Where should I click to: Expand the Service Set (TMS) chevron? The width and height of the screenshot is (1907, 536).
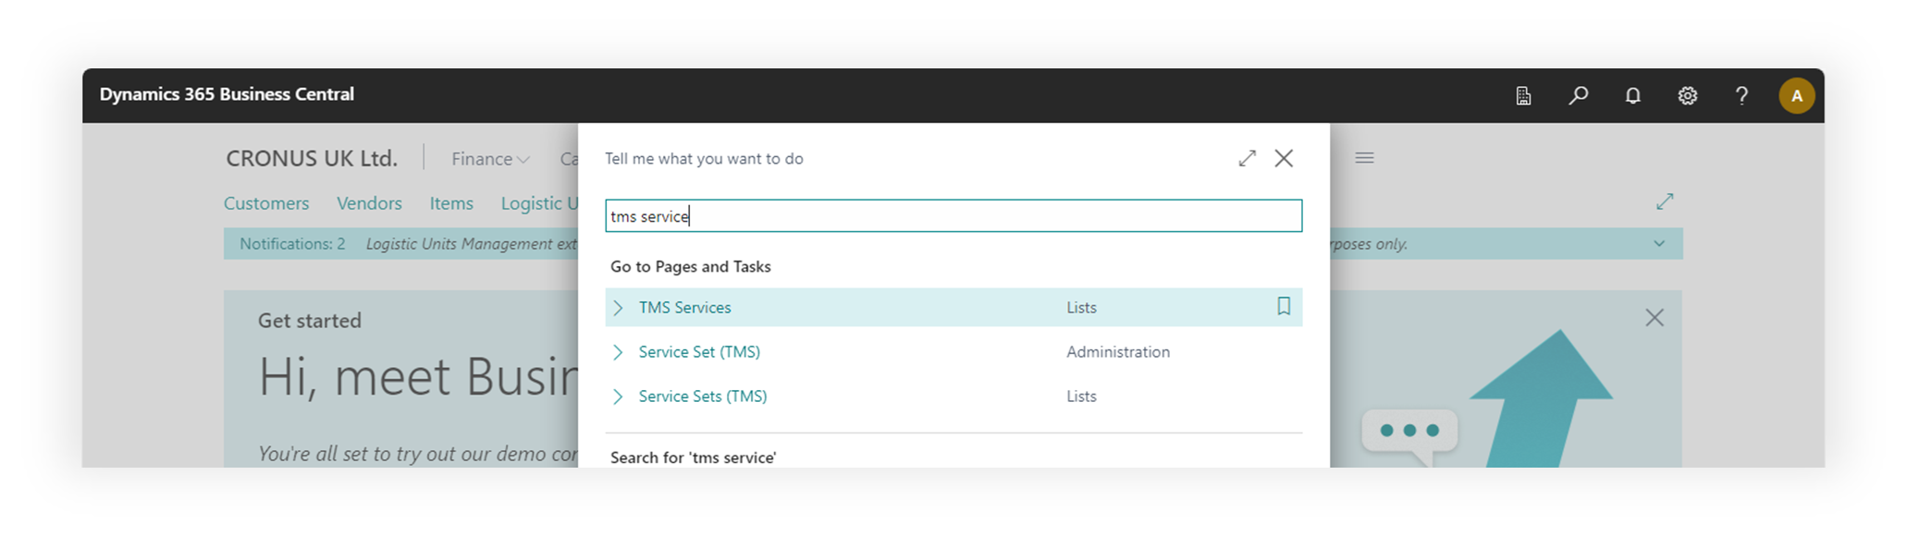(x=619, y=352)
